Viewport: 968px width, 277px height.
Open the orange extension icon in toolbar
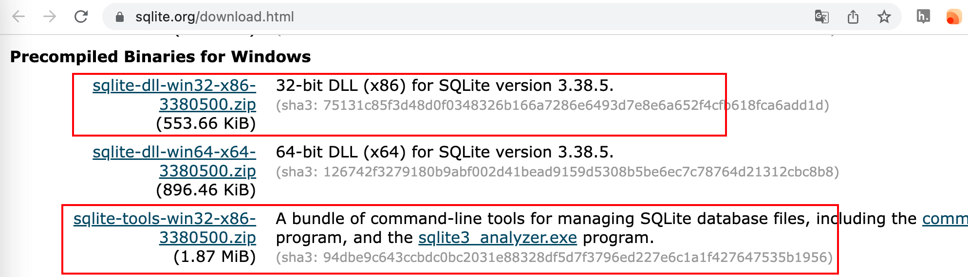[953, 17]
